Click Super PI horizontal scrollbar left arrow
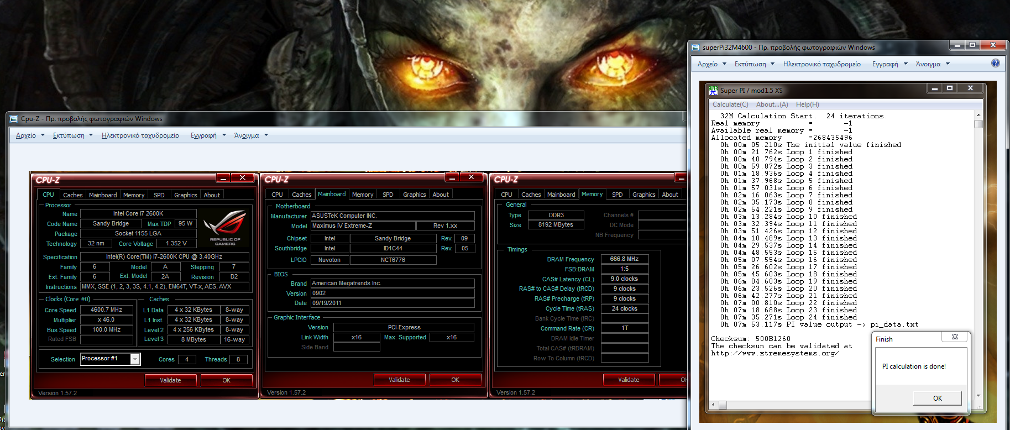The height and width of the screenshot is (430, 1010). tap(714, 405)
